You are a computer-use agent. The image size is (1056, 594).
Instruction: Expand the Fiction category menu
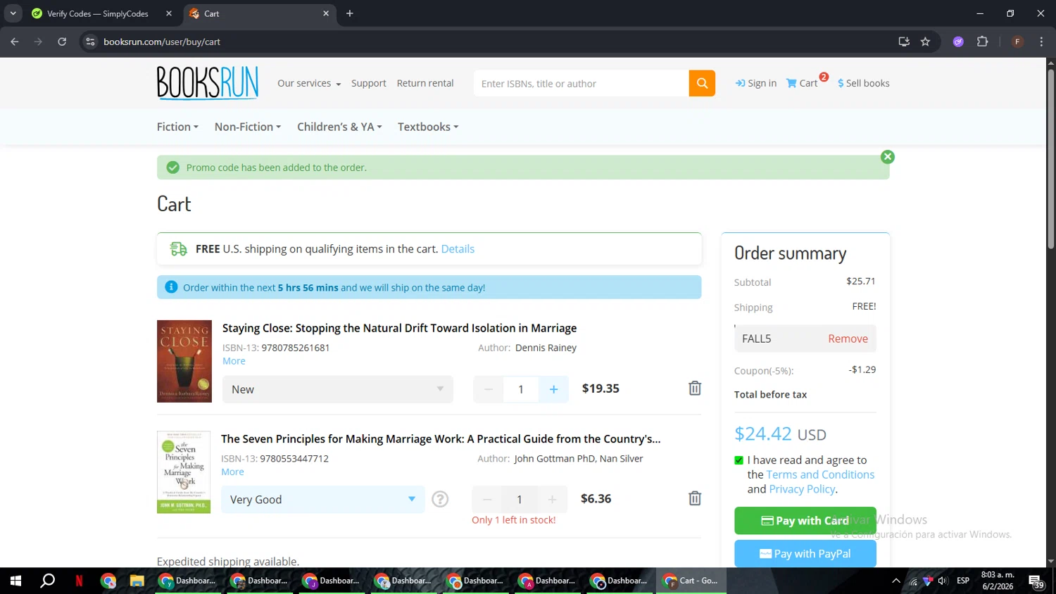(177, 127)
